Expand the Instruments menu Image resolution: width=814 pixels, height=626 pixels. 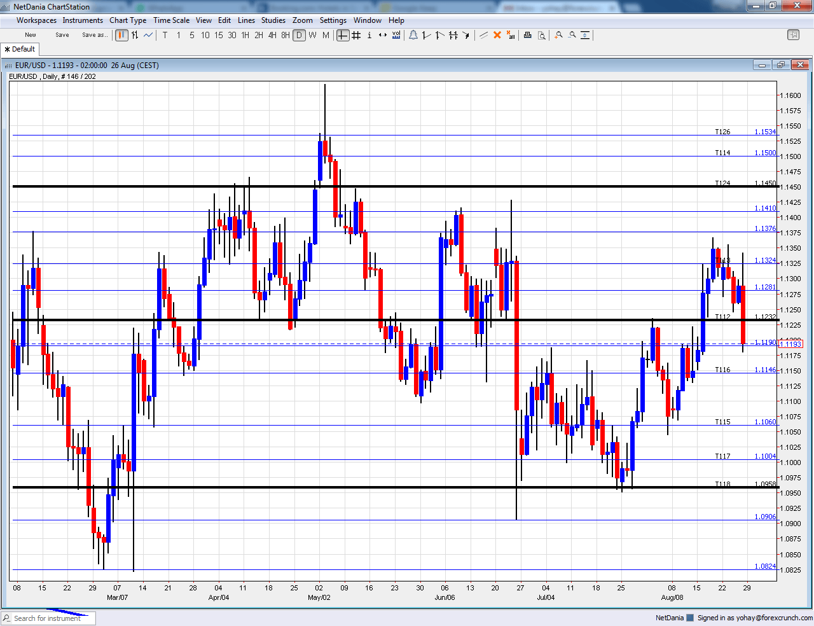click(x=83, y=20)
